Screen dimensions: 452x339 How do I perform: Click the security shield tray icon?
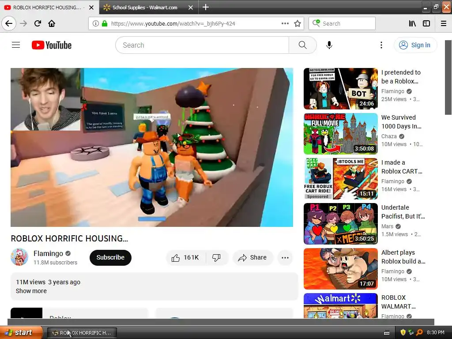403,332
